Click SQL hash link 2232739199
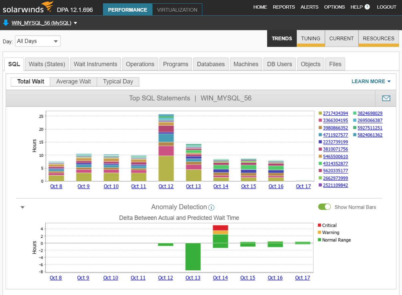 point(336,142)
